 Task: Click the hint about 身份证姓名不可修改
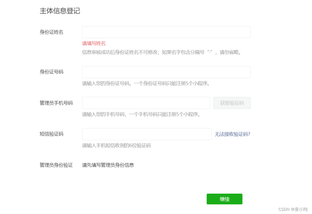tap(162, 52)
